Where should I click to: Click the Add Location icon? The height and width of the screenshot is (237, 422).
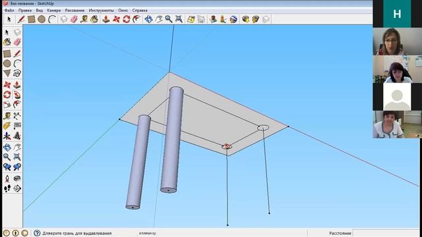191,19
